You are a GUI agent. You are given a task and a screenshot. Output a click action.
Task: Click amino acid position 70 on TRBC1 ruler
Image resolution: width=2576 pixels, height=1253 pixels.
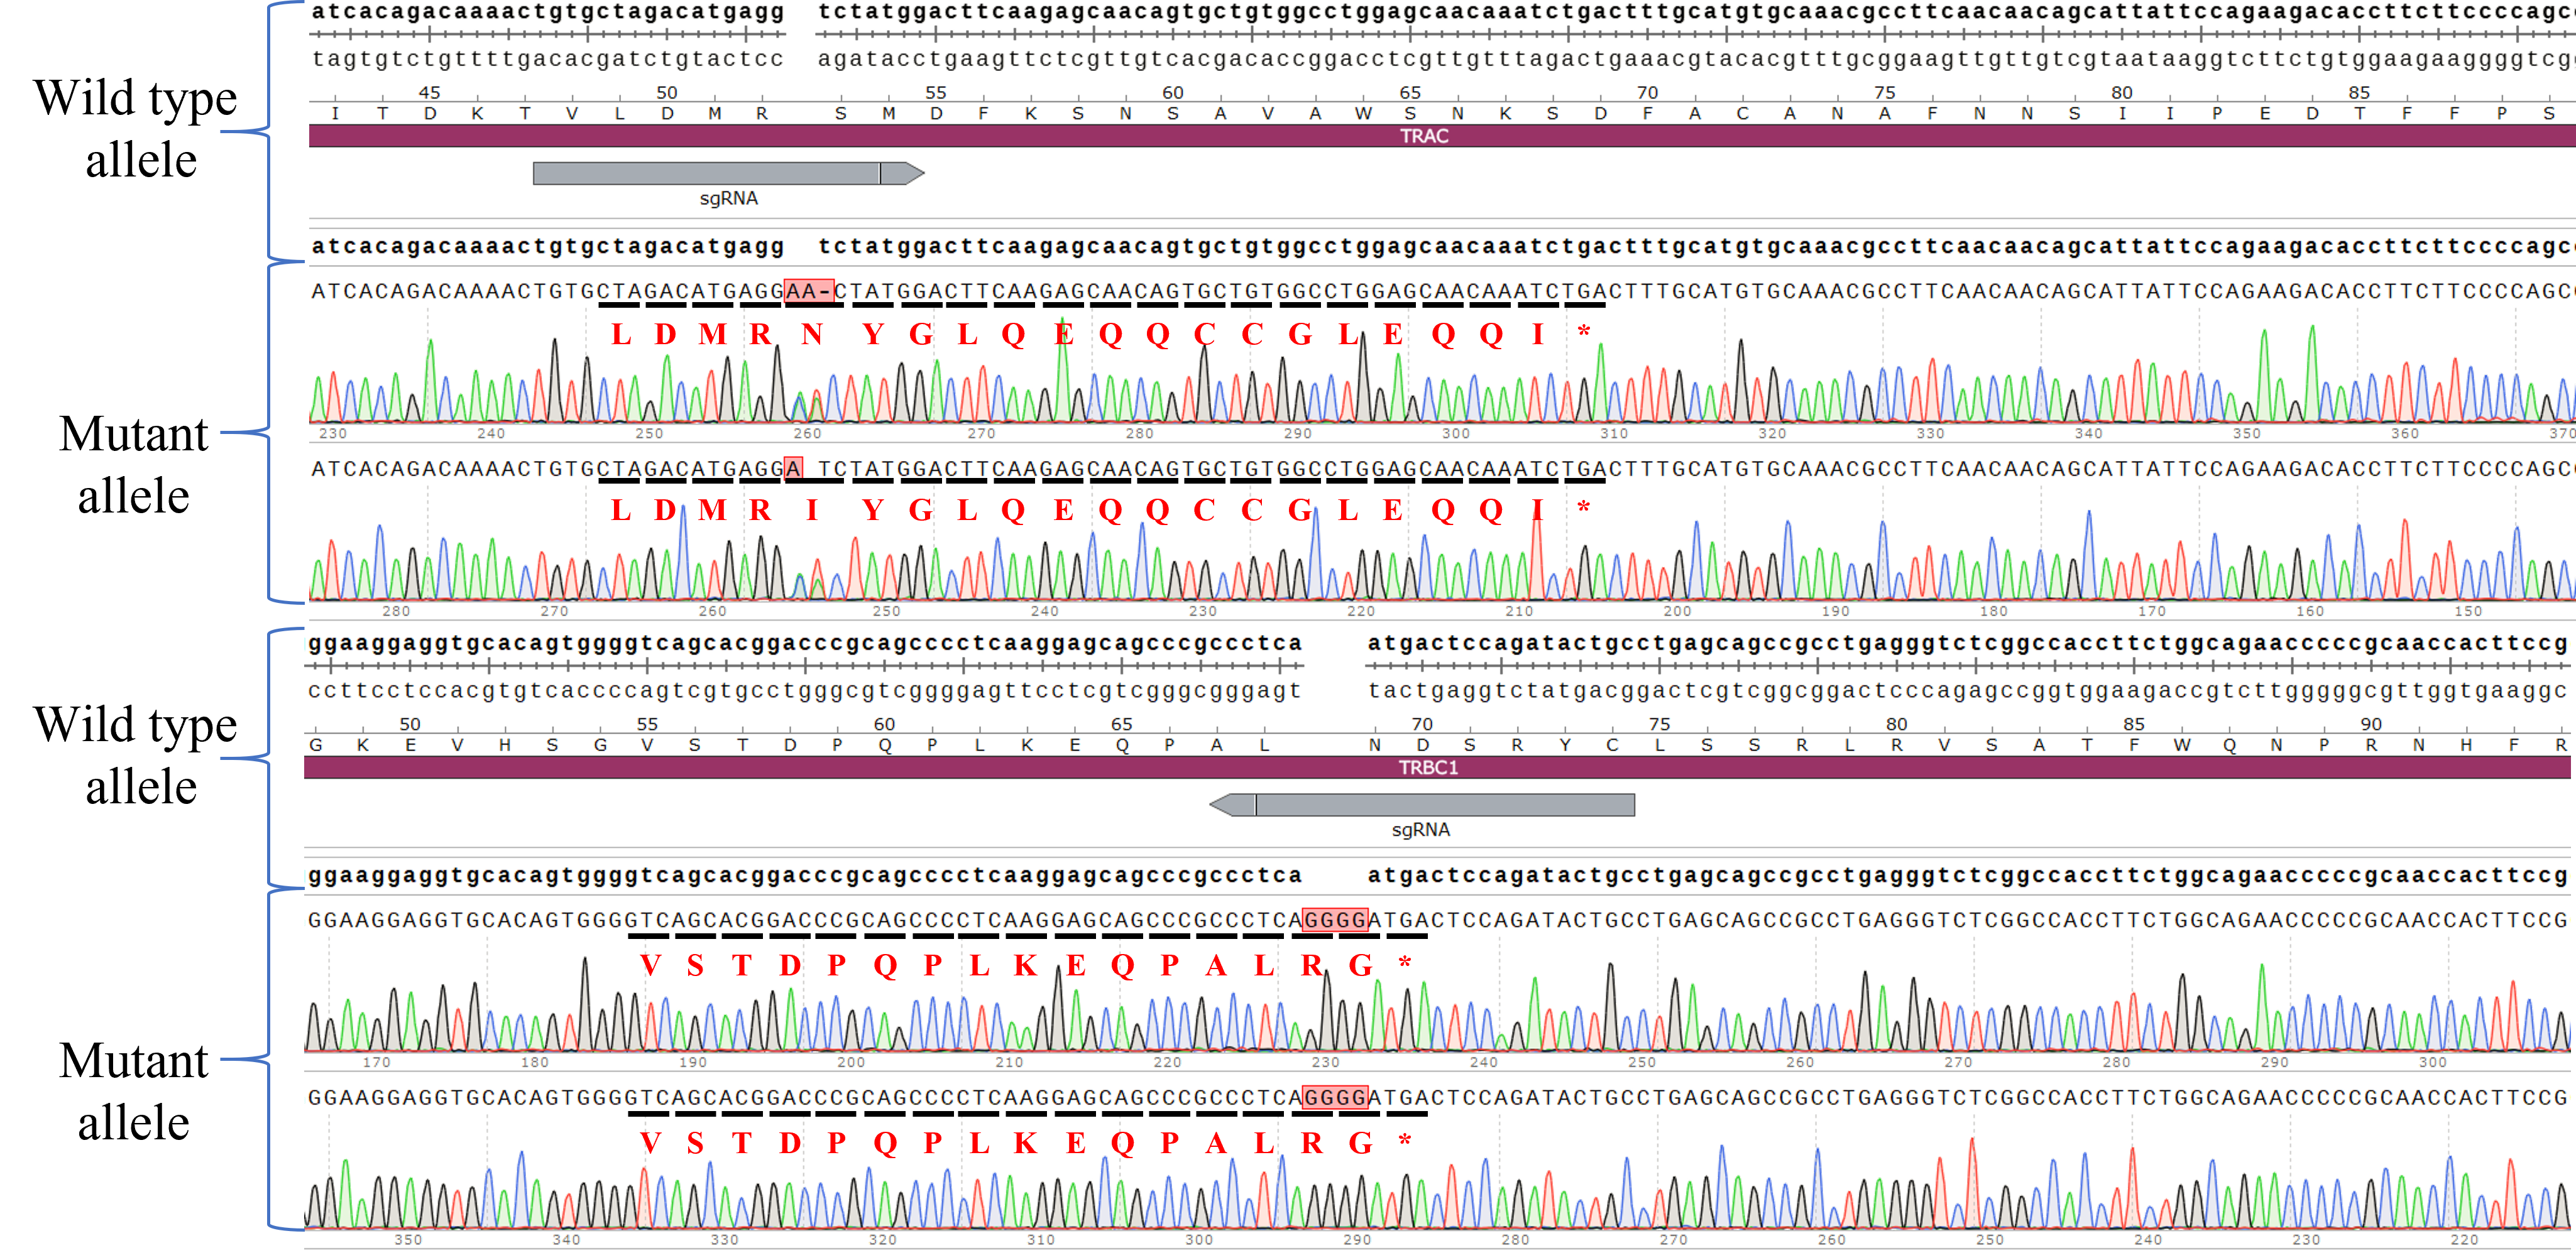point(1422,724)
